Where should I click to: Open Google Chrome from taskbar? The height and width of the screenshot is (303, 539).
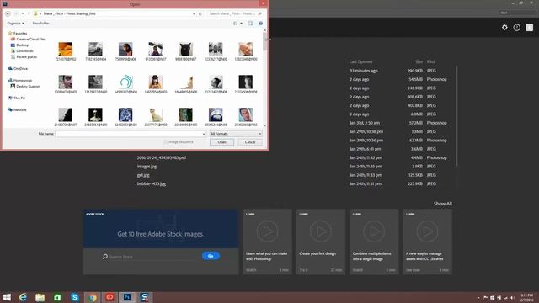click(92, 297)
